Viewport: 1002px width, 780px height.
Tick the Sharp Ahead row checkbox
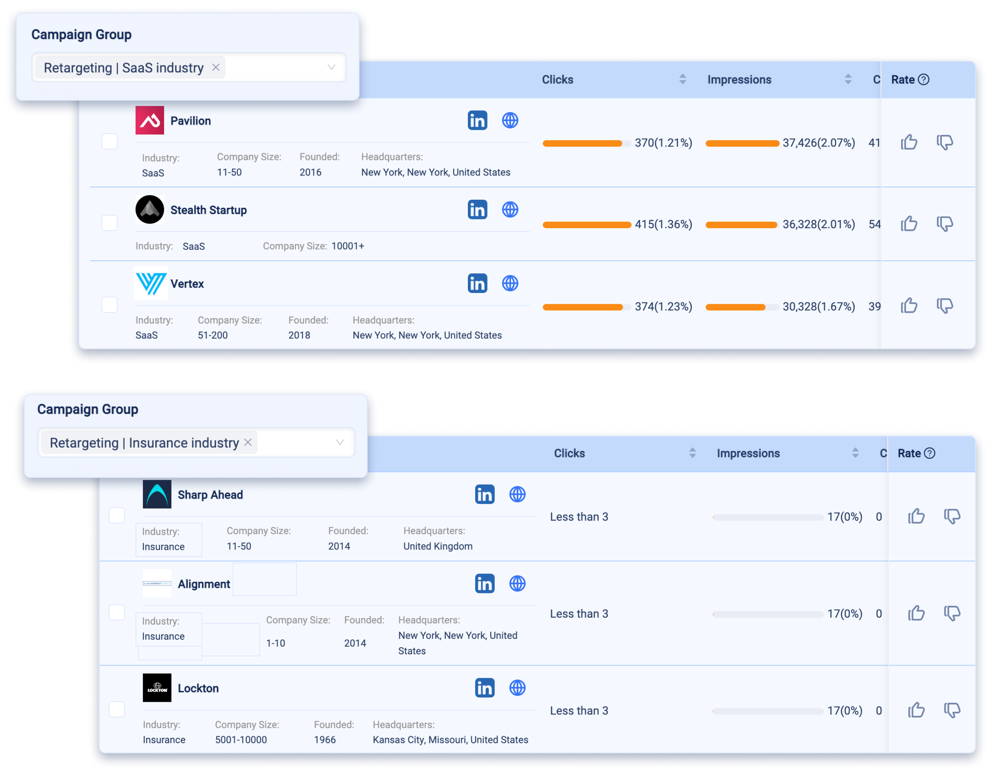[116, 515]
